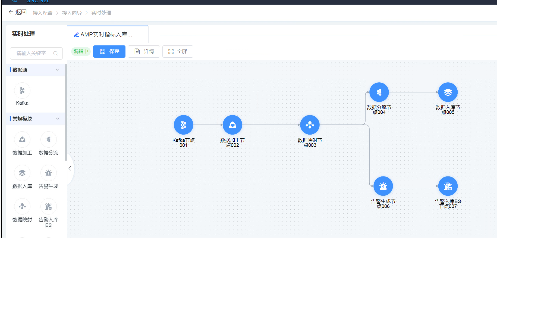This screenshot has height=320, width=541.
Task: Select the 数据映射节点003 node on canvas
Action: click(x=310, y=125)
